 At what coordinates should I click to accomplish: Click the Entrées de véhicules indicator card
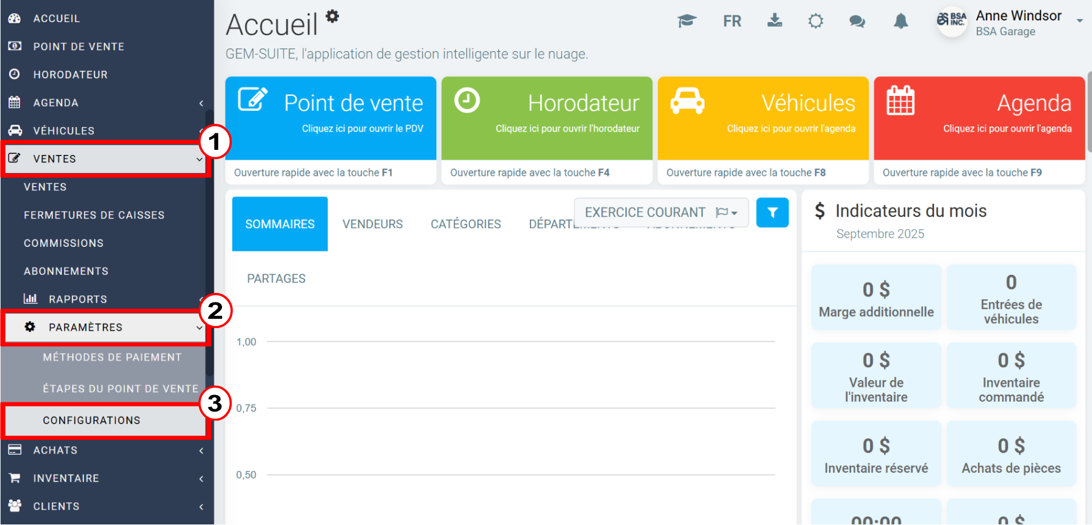click(x=1011, y=297)
